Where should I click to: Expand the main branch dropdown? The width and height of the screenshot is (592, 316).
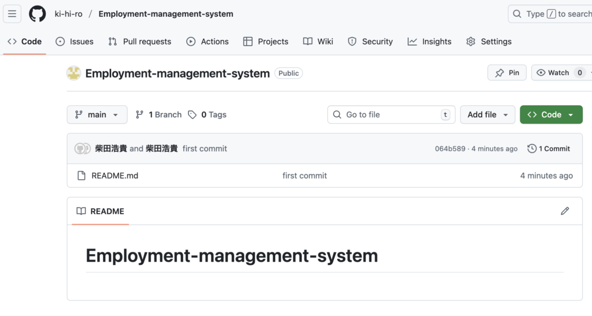[x=97, y=114]
